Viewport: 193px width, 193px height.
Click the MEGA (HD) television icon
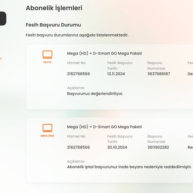point(47,128)
